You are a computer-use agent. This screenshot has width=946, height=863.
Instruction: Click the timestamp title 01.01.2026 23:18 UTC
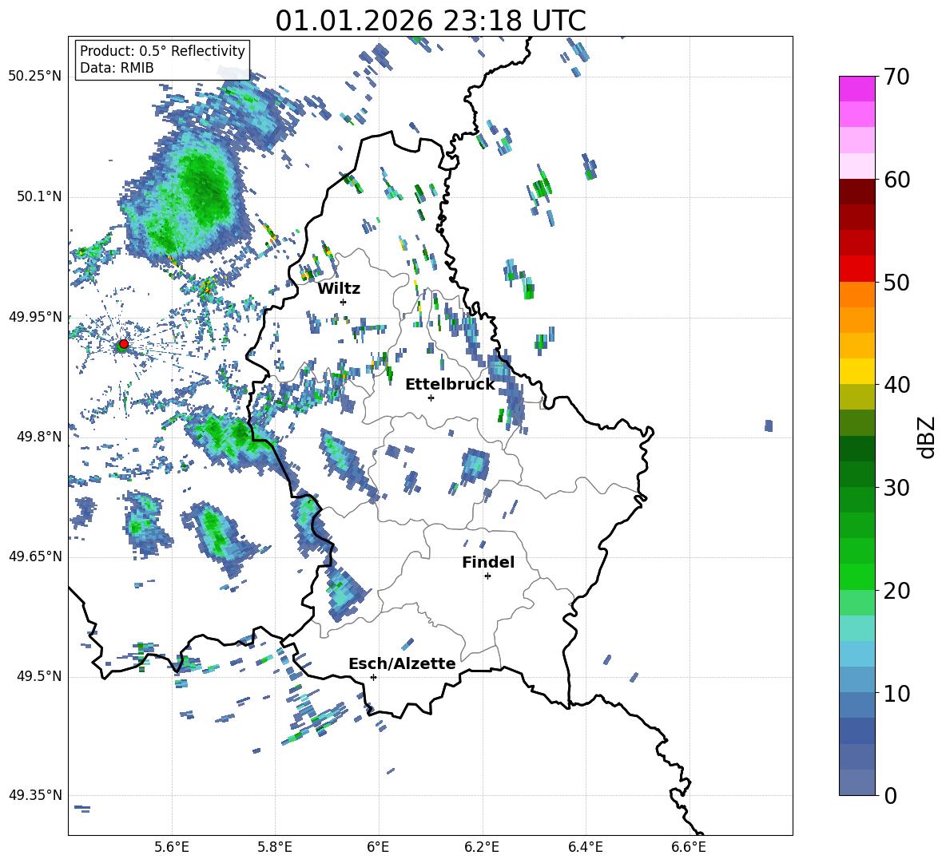click(431, 21)
